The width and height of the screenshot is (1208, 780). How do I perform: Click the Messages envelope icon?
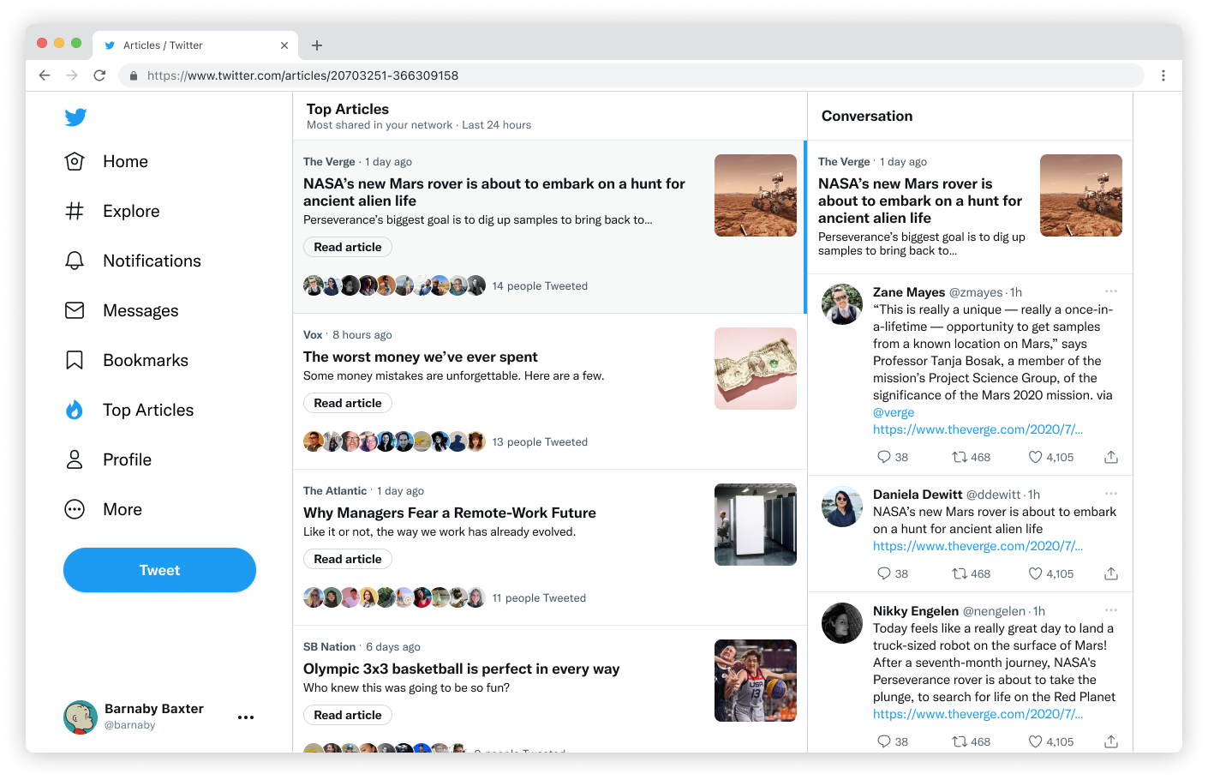point(75,310)
